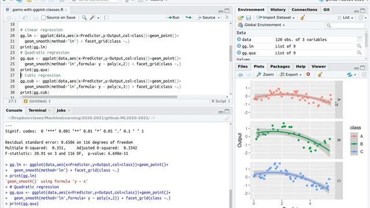Open the Export dropdown in the Plots pane
370x208 pixels.
pyautogui.click(x=290, y=75)
